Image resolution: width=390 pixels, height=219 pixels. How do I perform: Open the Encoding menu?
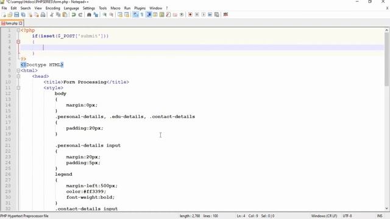[x=53, y=8]
